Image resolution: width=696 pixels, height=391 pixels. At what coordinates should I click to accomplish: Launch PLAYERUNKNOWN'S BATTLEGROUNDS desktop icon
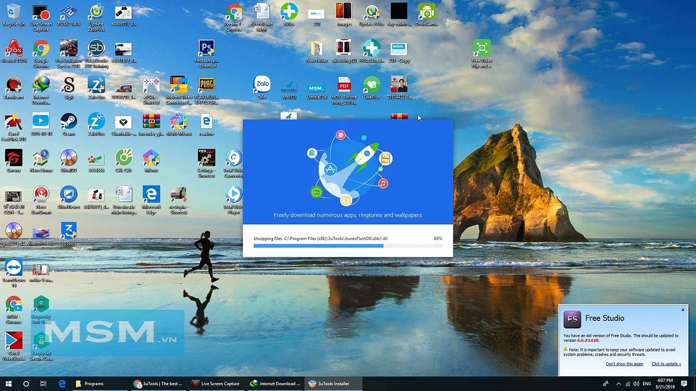pos(207,91)
